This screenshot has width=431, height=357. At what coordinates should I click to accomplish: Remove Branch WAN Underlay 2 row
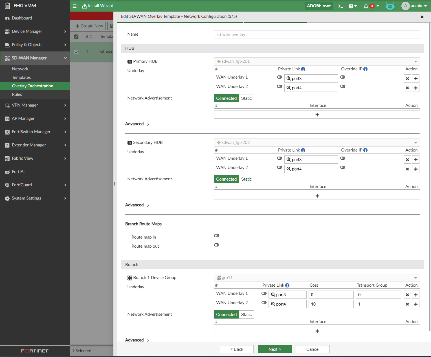pyautogui.click(x=407, y=304)
